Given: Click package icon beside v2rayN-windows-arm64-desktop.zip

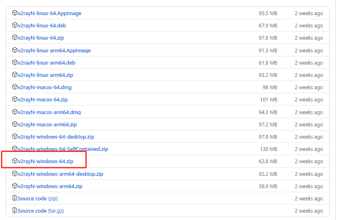Looking at the screenshot, I should pos(15,173).
